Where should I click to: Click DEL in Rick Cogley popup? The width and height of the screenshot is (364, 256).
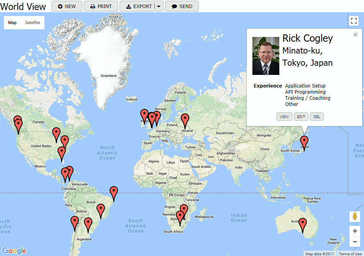(x=317, y=117)
